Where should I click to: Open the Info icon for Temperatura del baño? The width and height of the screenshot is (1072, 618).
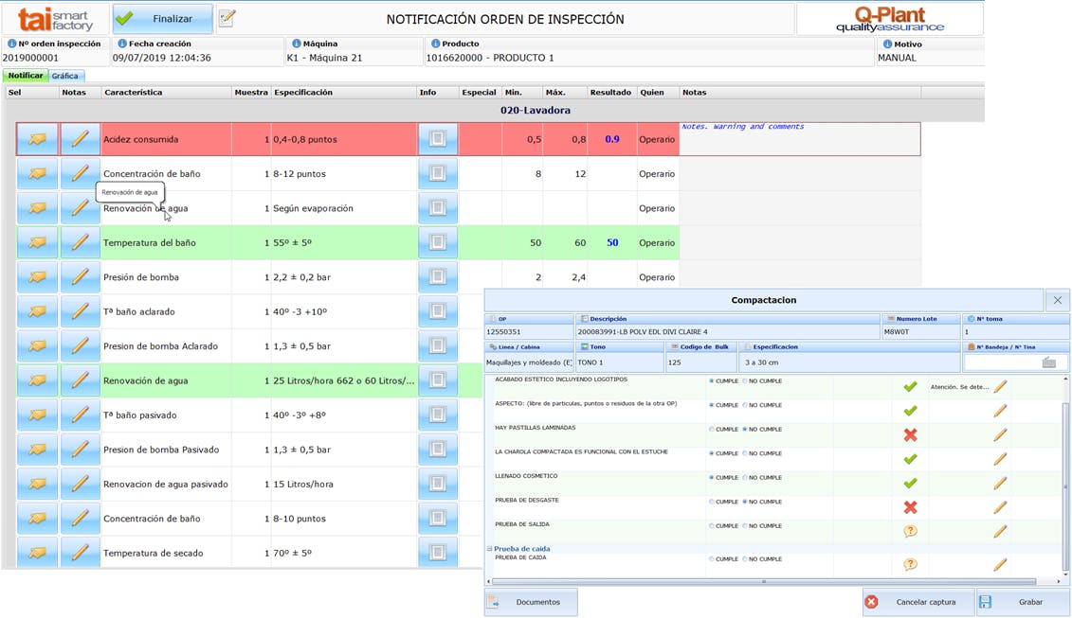[x=438, y=242]
